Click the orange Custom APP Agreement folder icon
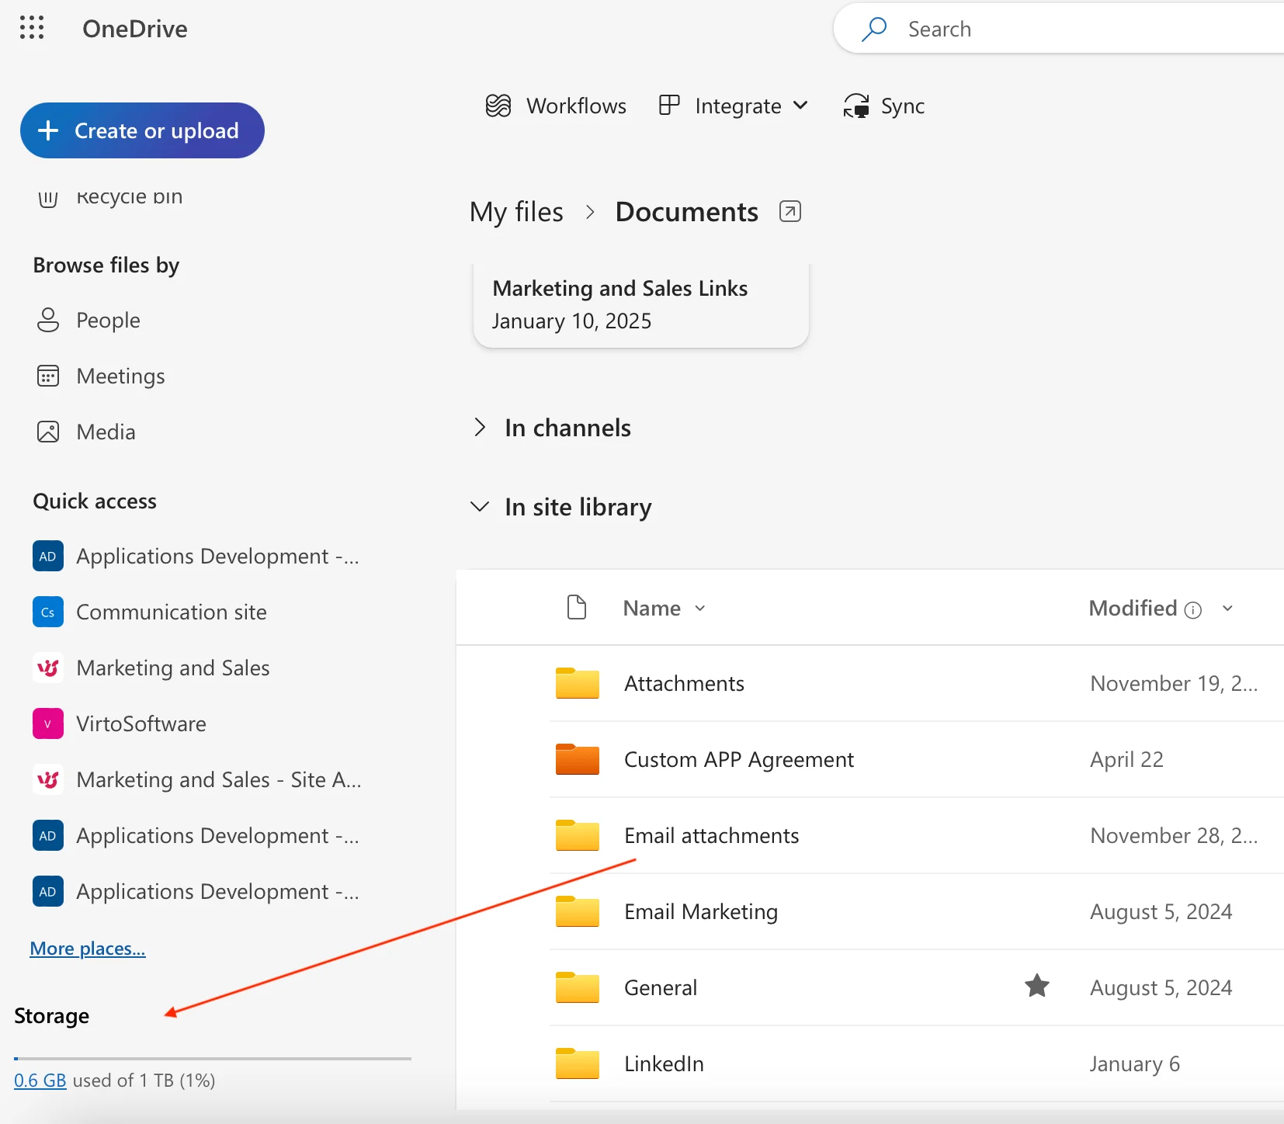This screenshot has height=1124, width=1284. click(x=578, y=759)
